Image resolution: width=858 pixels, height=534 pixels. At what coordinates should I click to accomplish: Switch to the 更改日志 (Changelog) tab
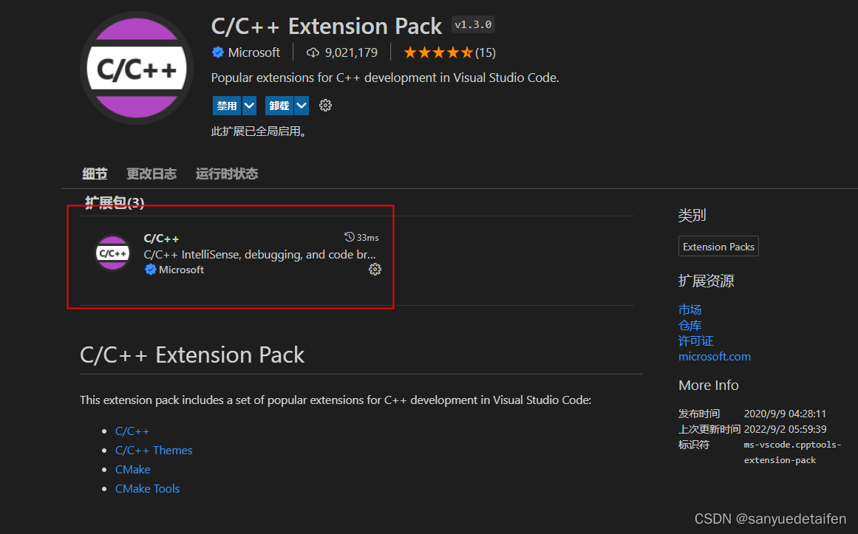151,174
